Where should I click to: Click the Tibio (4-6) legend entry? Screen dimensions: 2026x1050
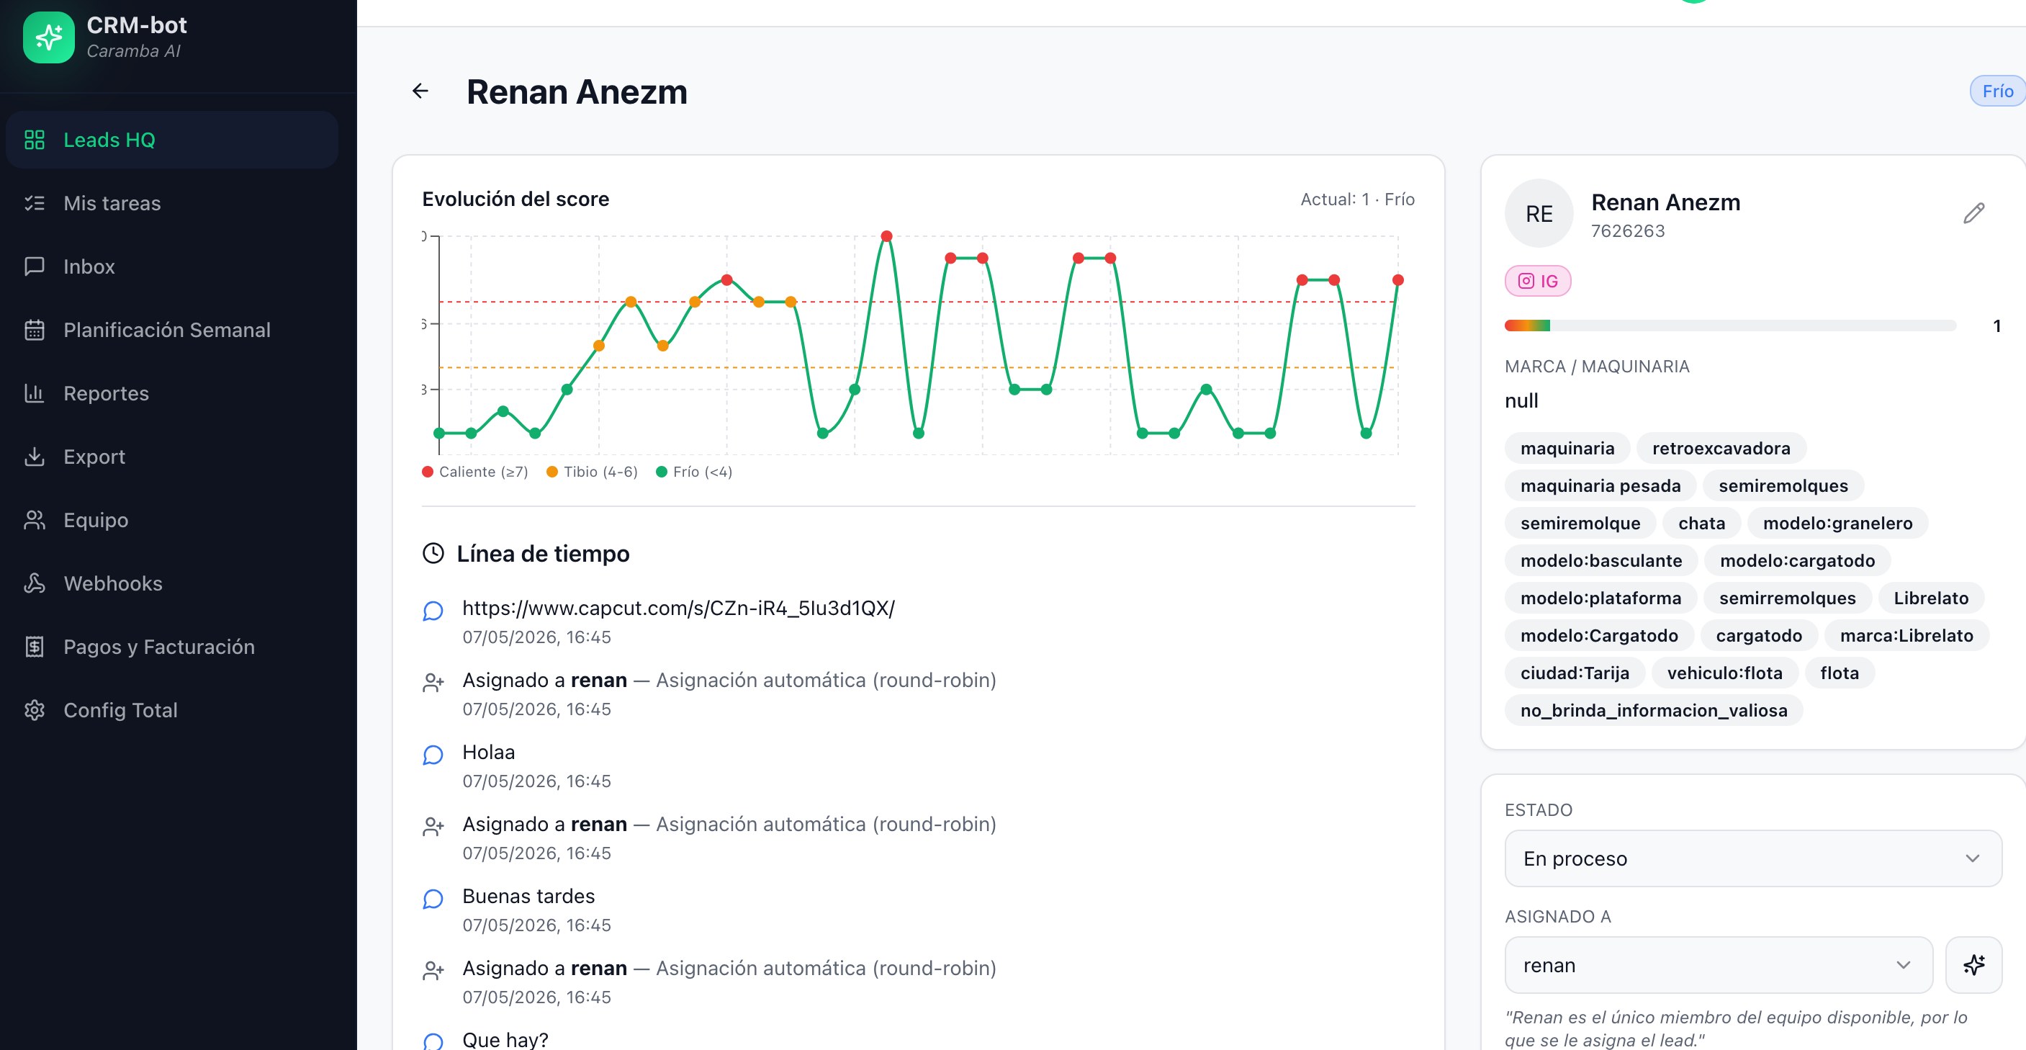point(593,472)
